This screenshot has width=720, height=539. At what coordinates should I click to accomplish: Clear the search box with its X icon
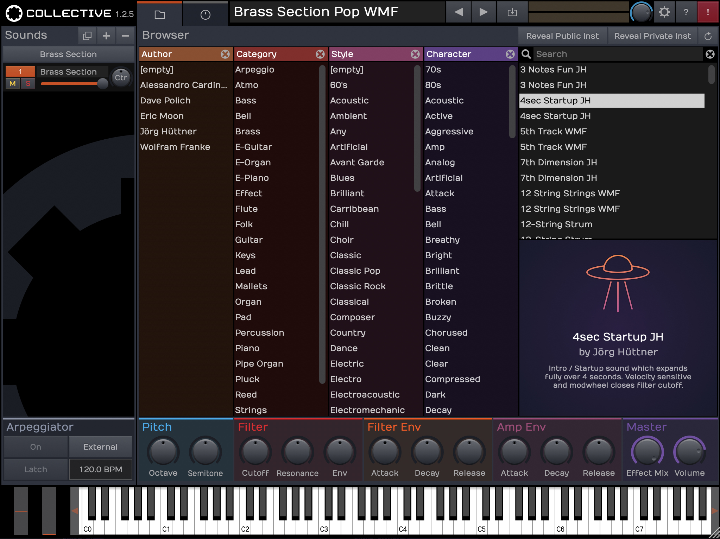tap(710, 54)
